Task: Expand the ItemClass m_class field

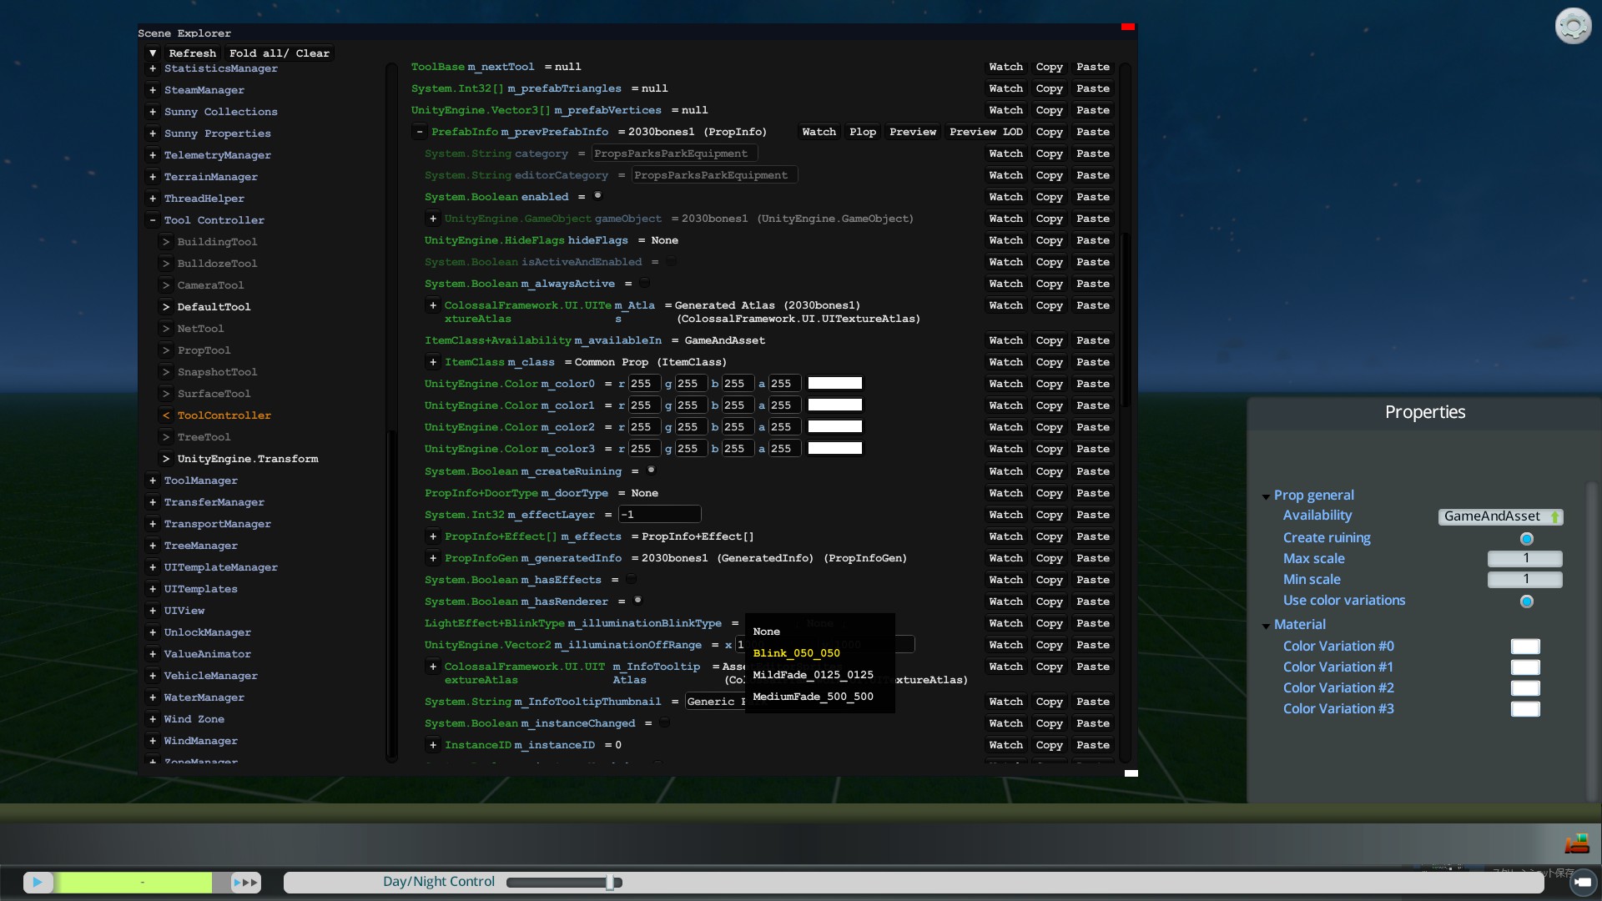Action: pos(432,362)
